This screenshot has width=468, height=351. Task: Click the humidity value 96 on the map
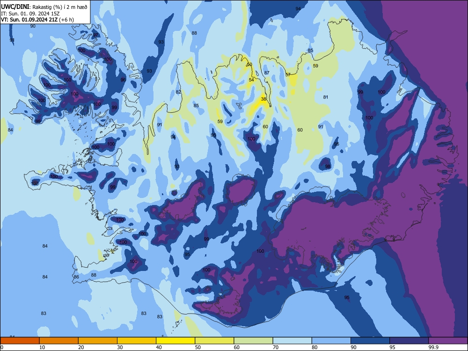click(x=123, y=80)
